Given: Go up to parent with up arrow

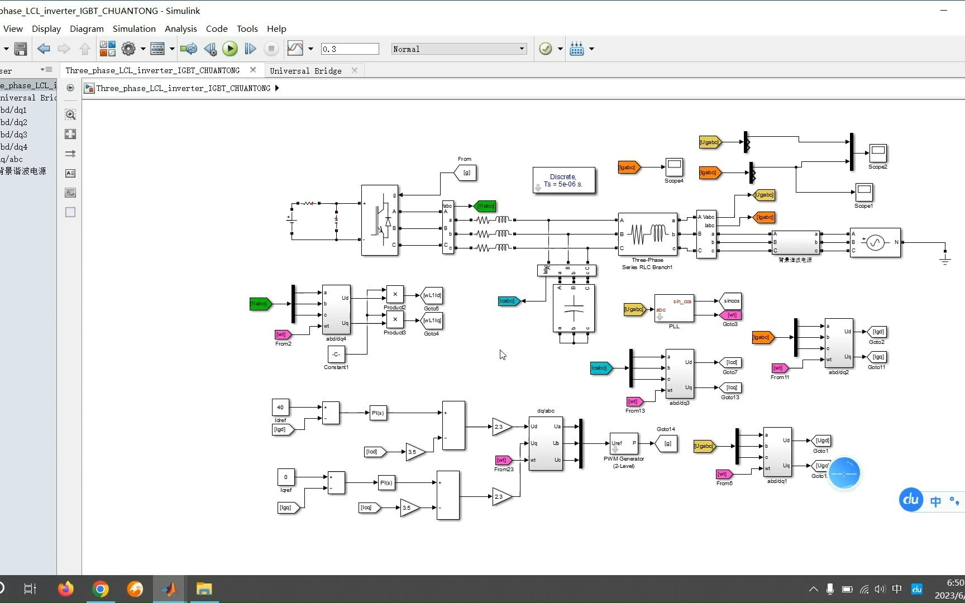Looking at the screenshot, I should (85, 49).
